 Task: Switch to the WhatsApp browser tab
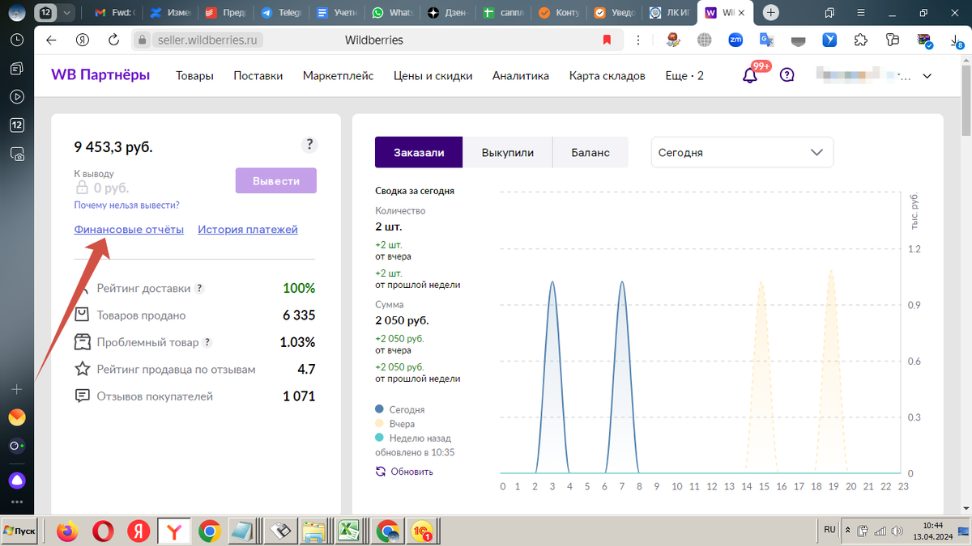(392, 13)
